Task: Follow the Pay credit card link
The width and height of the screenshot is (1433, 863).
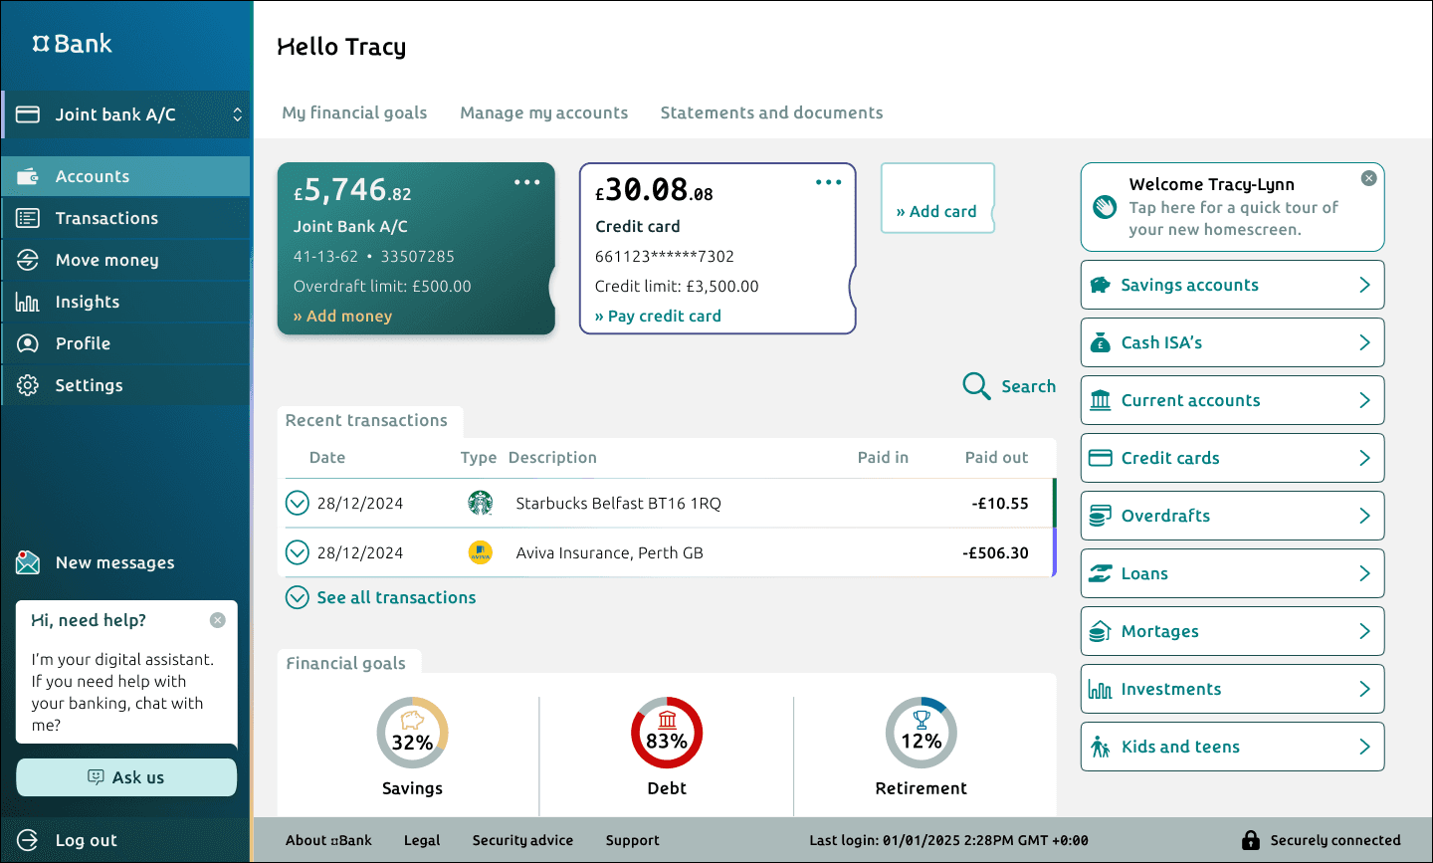Action: (658, 316)
